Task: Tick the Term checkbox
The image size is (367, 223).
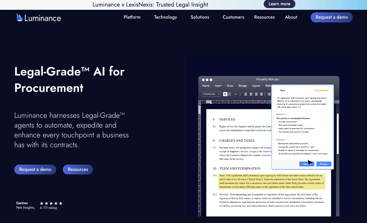Action: (278, 90)
